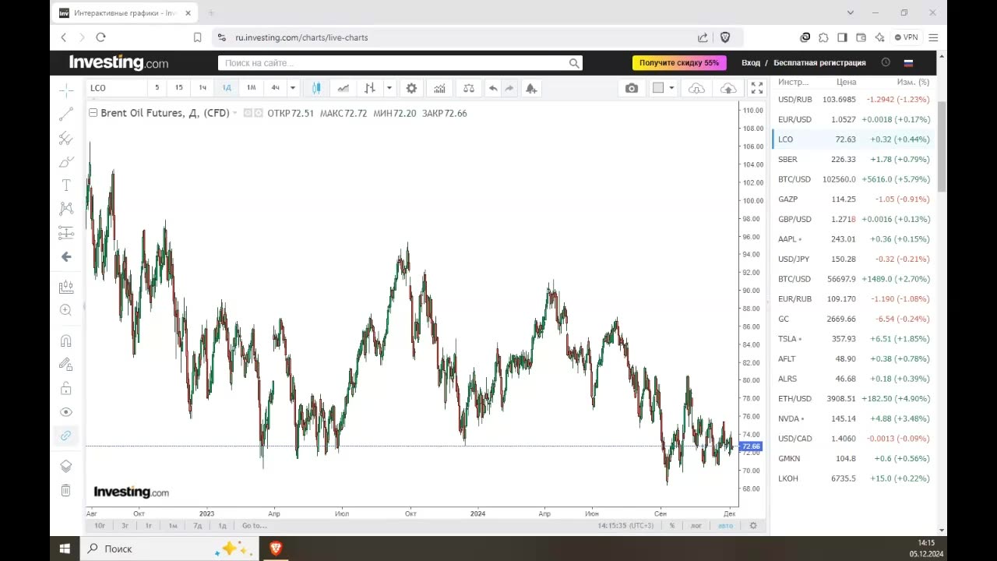This screenshot has width=997, height=561.
Task: Toggle the drawing sync link icon
Action: tap(66, 436)
